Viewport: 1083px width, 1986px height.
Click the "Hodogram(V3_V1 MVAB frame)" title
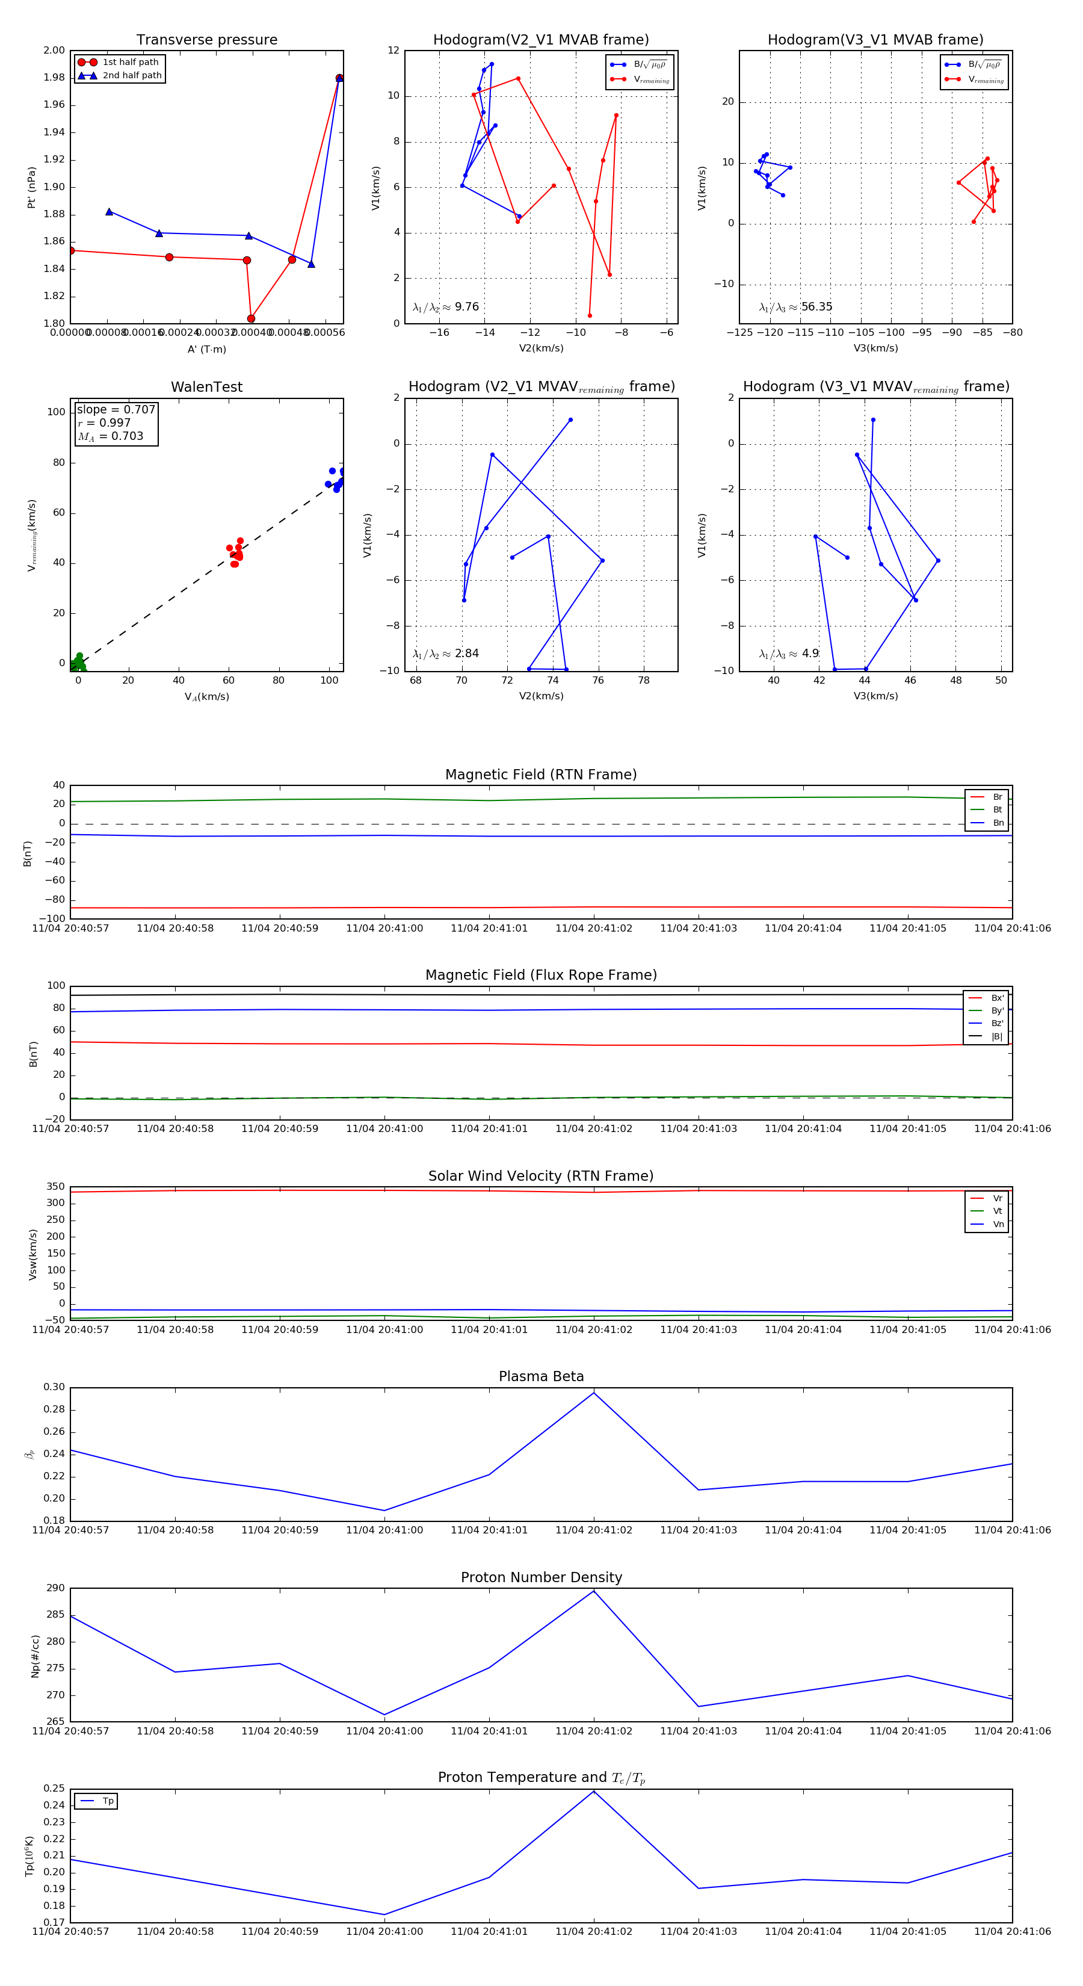pos(875,40)
